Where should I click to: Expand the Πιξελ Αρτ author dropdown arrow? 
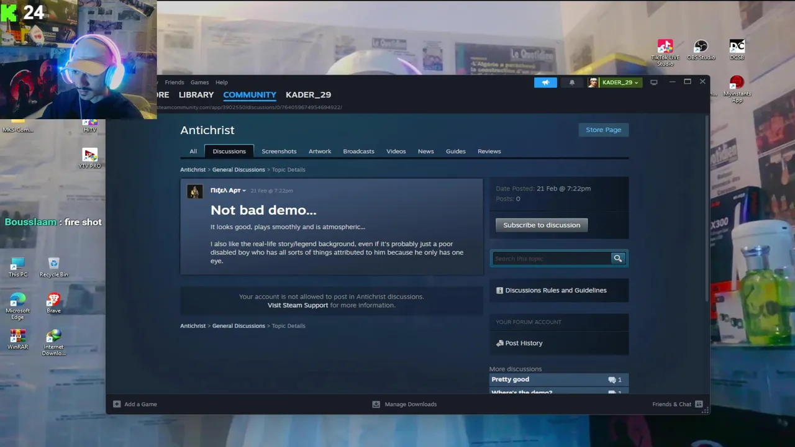tap(244, 191)
